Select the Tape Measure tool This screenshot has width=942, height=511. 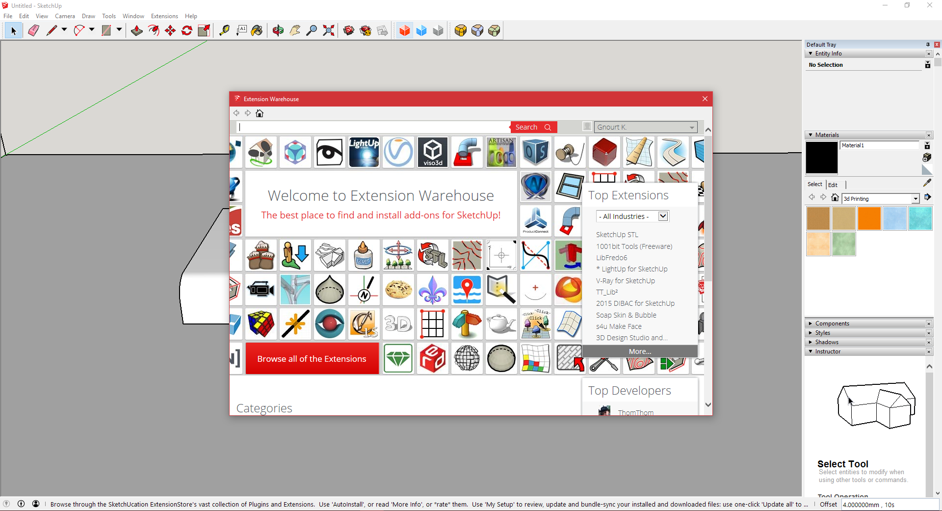tap(224, 31)
